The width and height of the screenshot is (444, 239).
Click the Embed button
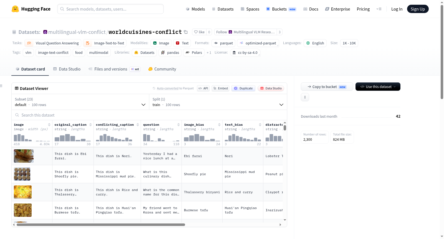click(220, 88)
